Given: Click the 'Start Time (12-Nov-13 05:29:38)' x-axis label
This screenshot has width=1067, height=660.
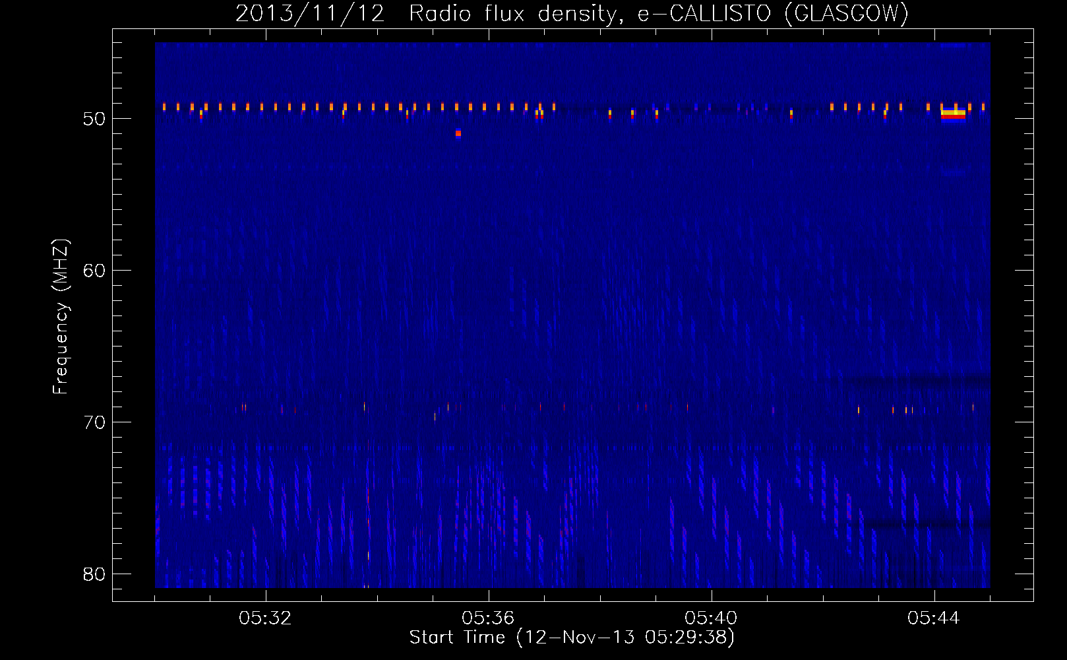Looking at the screenshot, I should pos(572,638).
